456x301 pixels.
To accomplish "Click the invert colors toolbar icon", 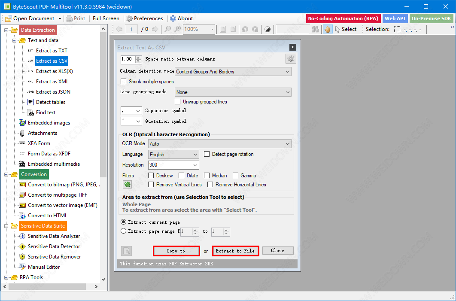I will pos(268,29).
